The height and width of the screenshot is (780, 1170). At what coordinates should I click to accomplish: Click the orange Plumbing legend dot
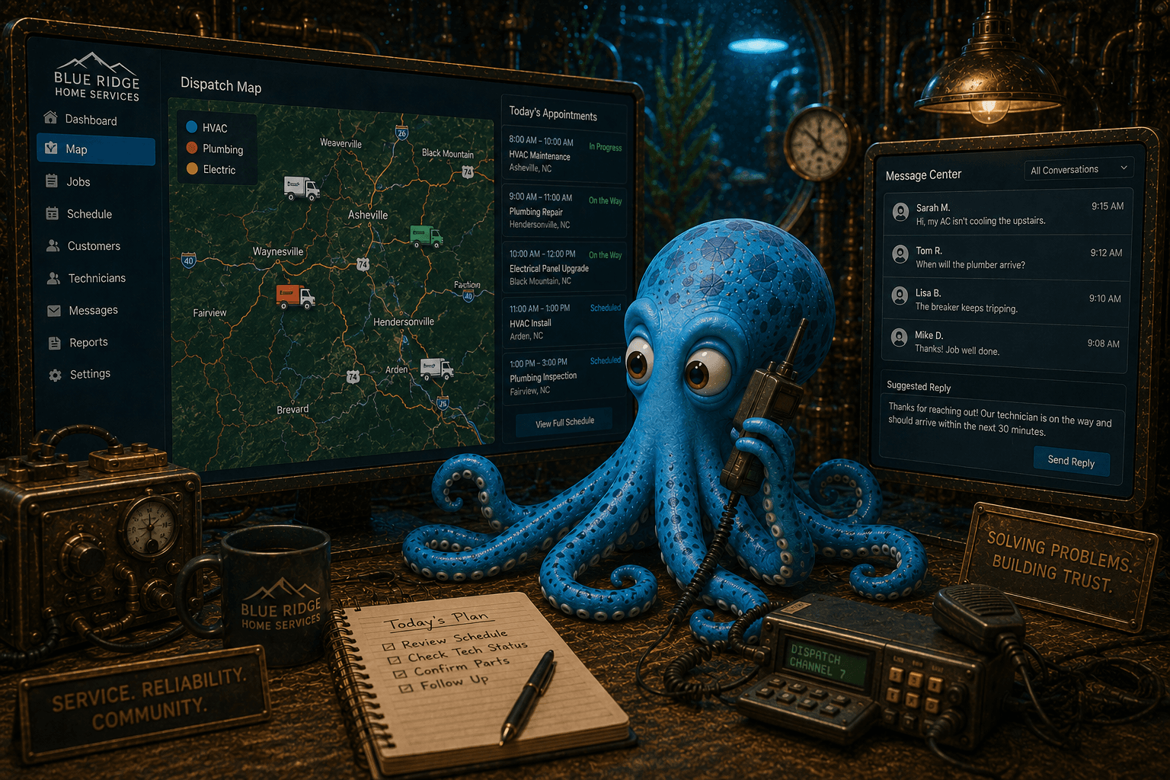coord(192,148)
